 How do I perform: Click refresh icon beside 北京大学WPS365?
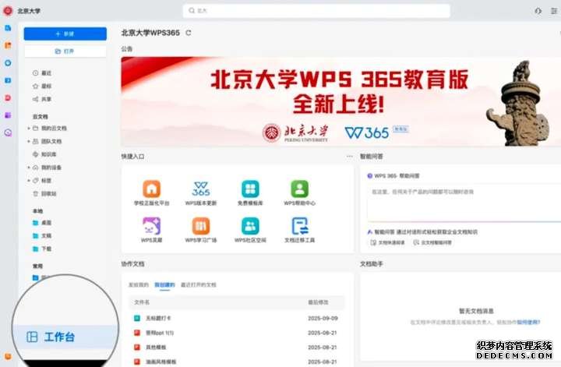[x=189, y=33]
